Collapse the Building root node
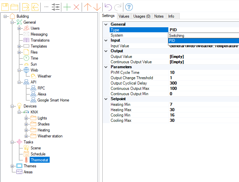 click(5, 16)
